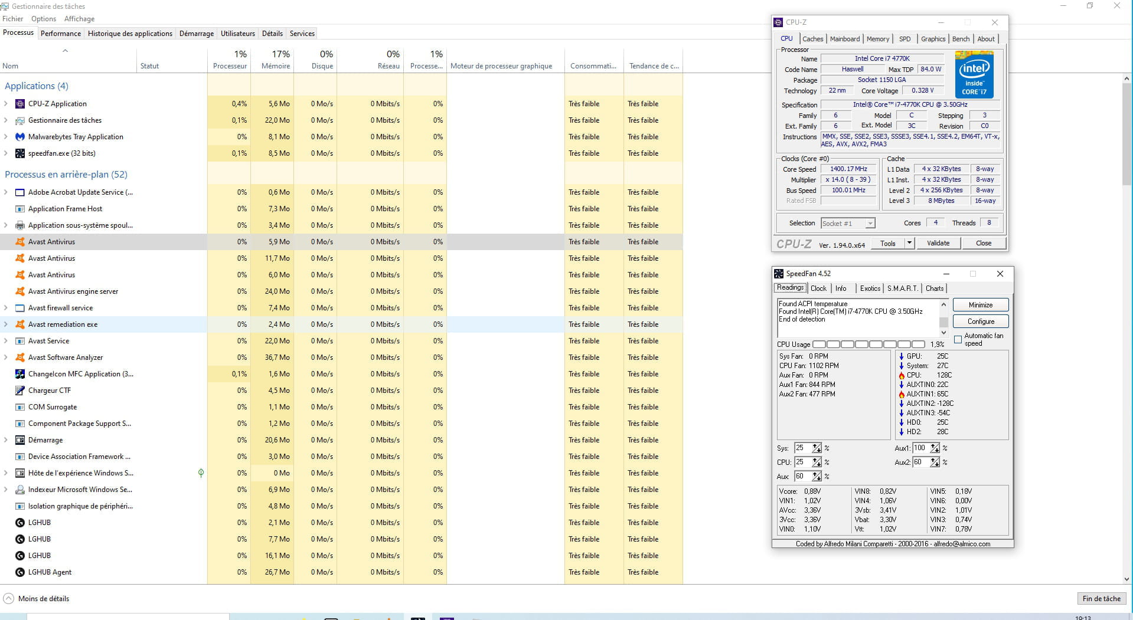Click the spooler sous-système printer icon

coord(19,225)
